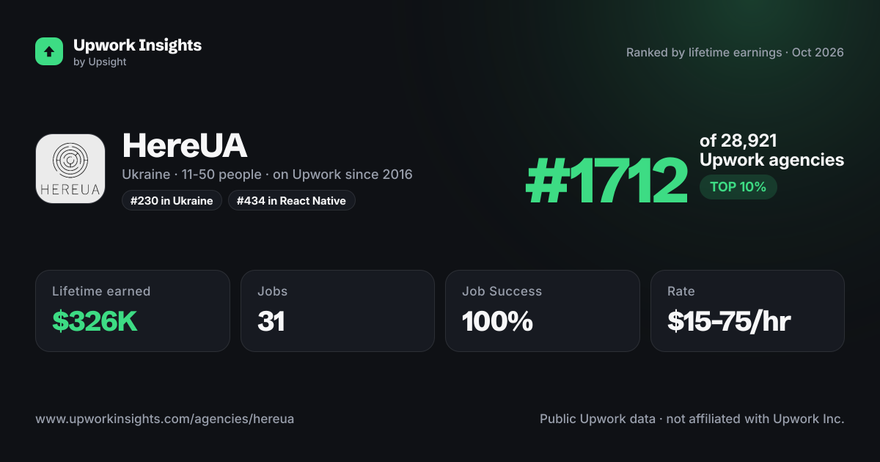Click the green Upwork Insights arrow logo

coord(49,51)
